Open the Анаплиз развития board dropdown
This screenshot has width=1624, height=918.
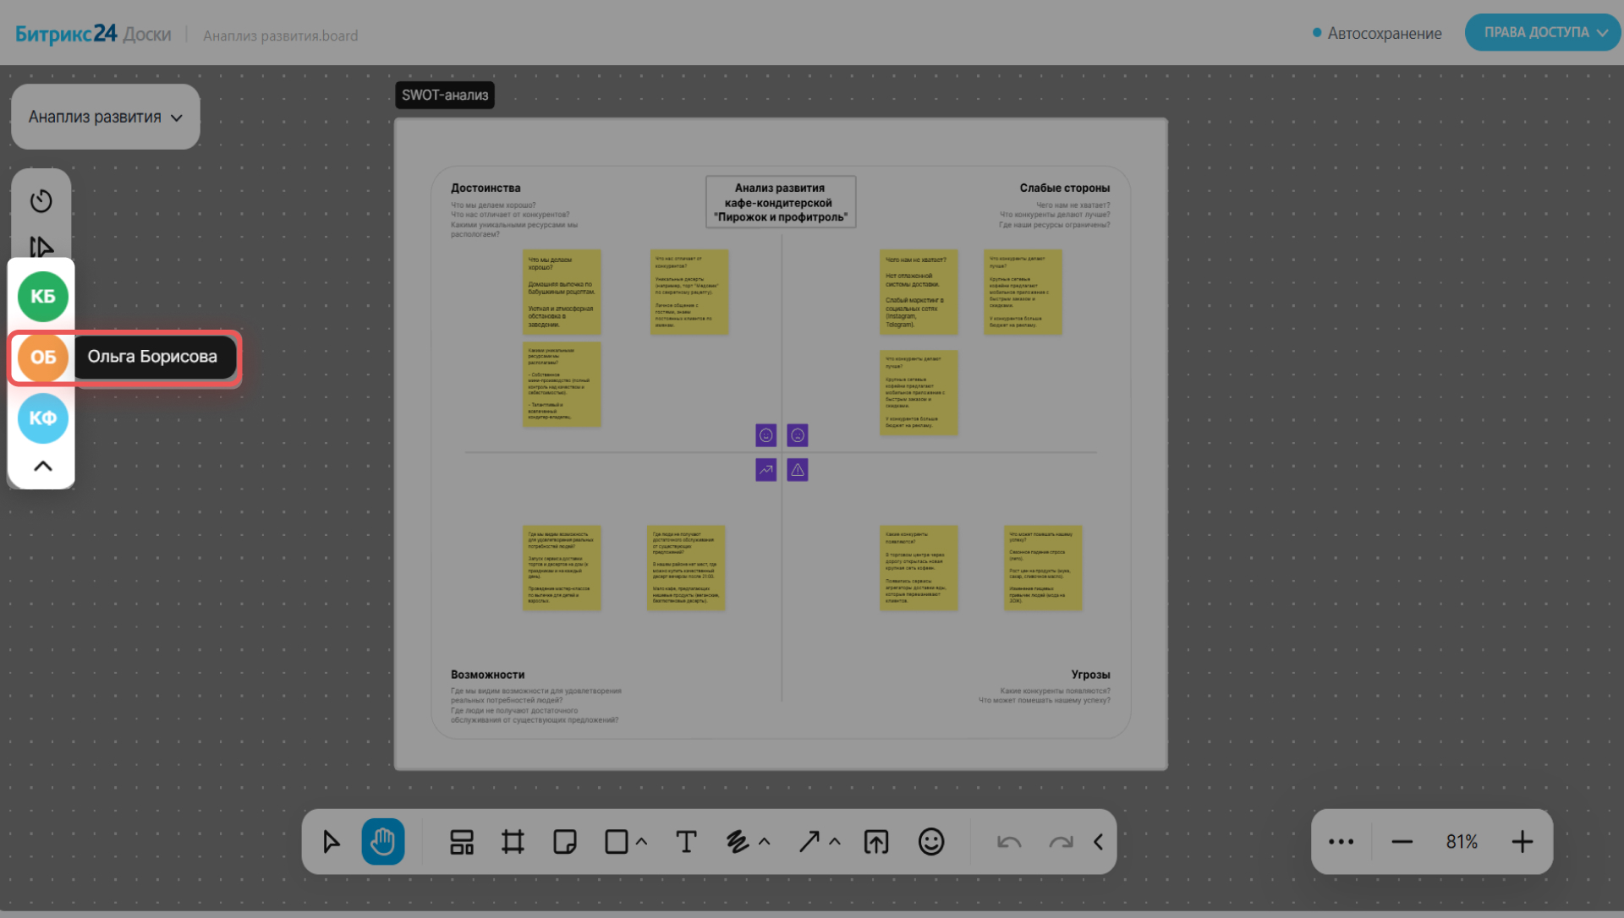click(106, 117)
